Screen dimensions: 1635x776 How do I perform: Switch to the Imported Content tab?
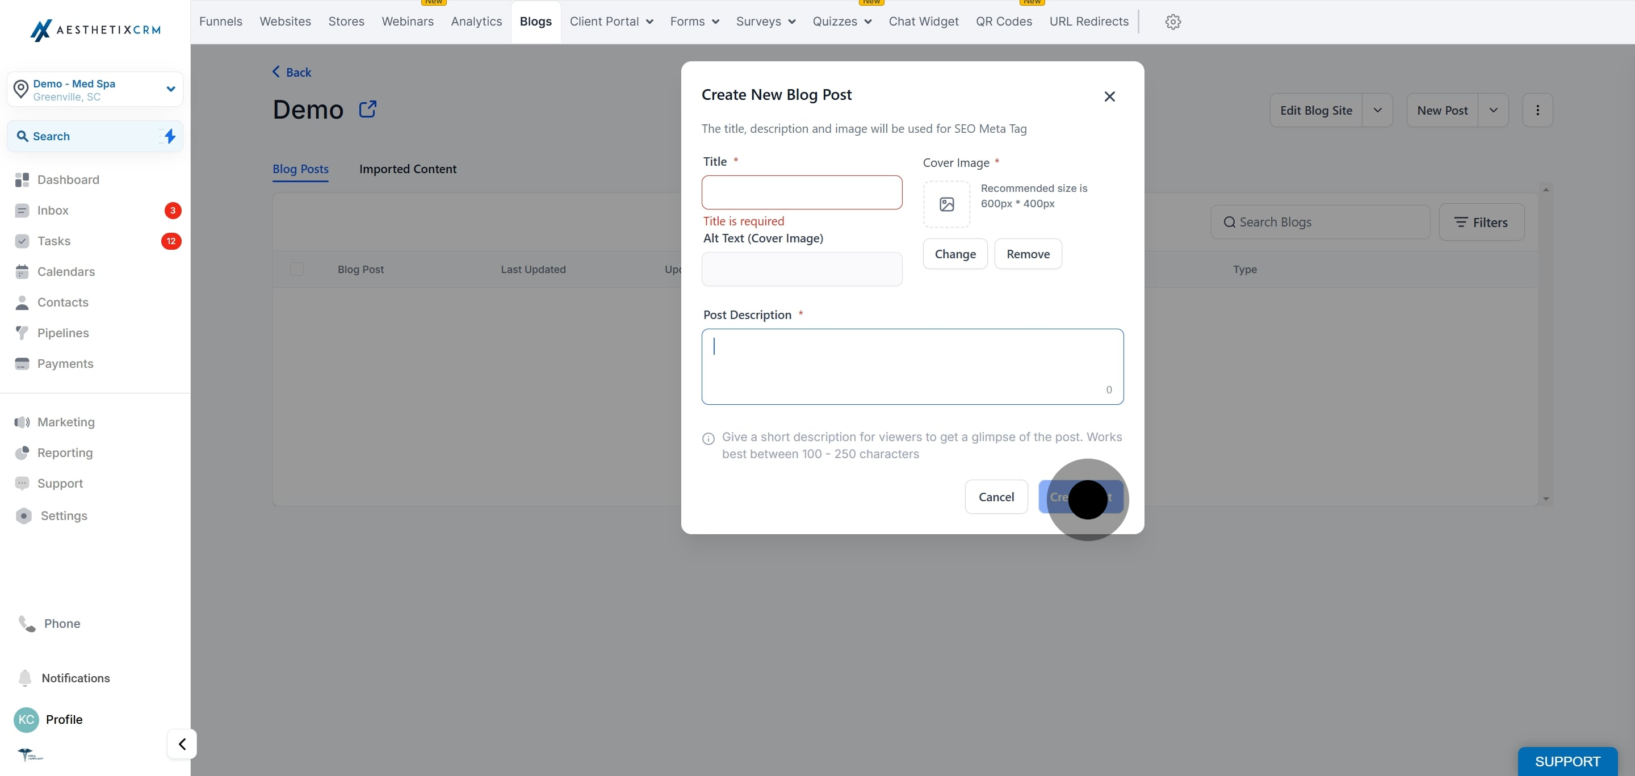[x=408, y=169]
